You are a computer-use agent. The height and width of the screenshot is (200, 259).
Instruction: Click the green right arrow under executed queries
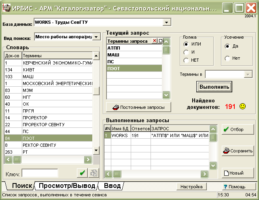[x=204, y=174]
